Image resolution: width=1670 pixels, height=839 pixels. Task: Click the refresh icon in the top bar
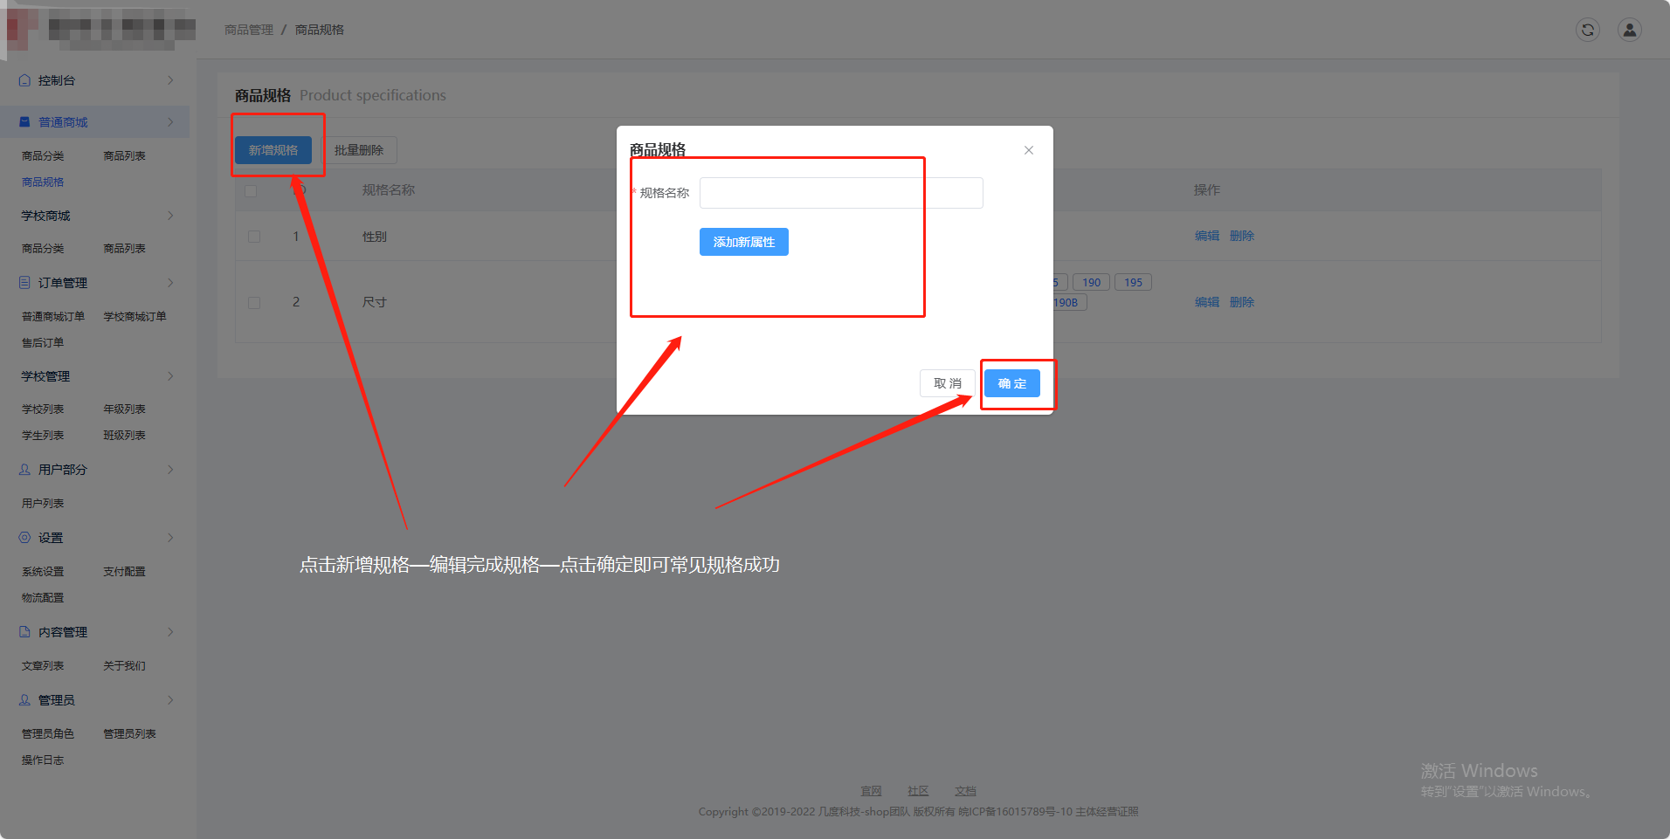(x=1587, y=30)
